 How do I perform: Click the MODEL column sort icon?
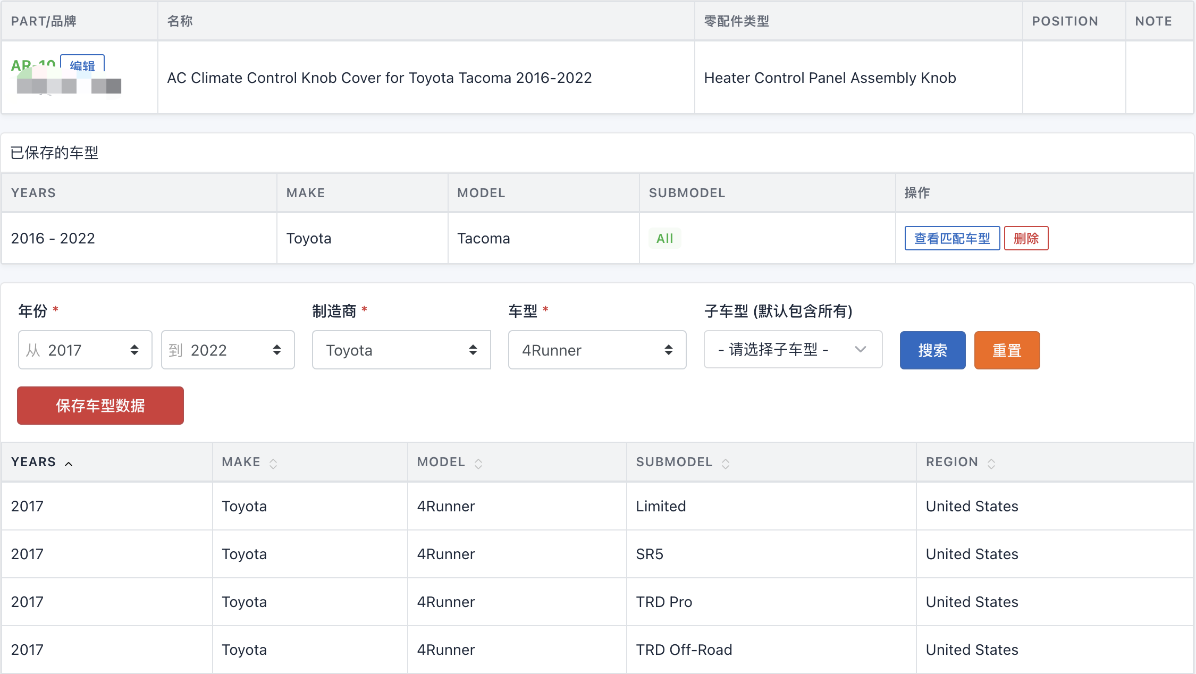tap(478, 464)
